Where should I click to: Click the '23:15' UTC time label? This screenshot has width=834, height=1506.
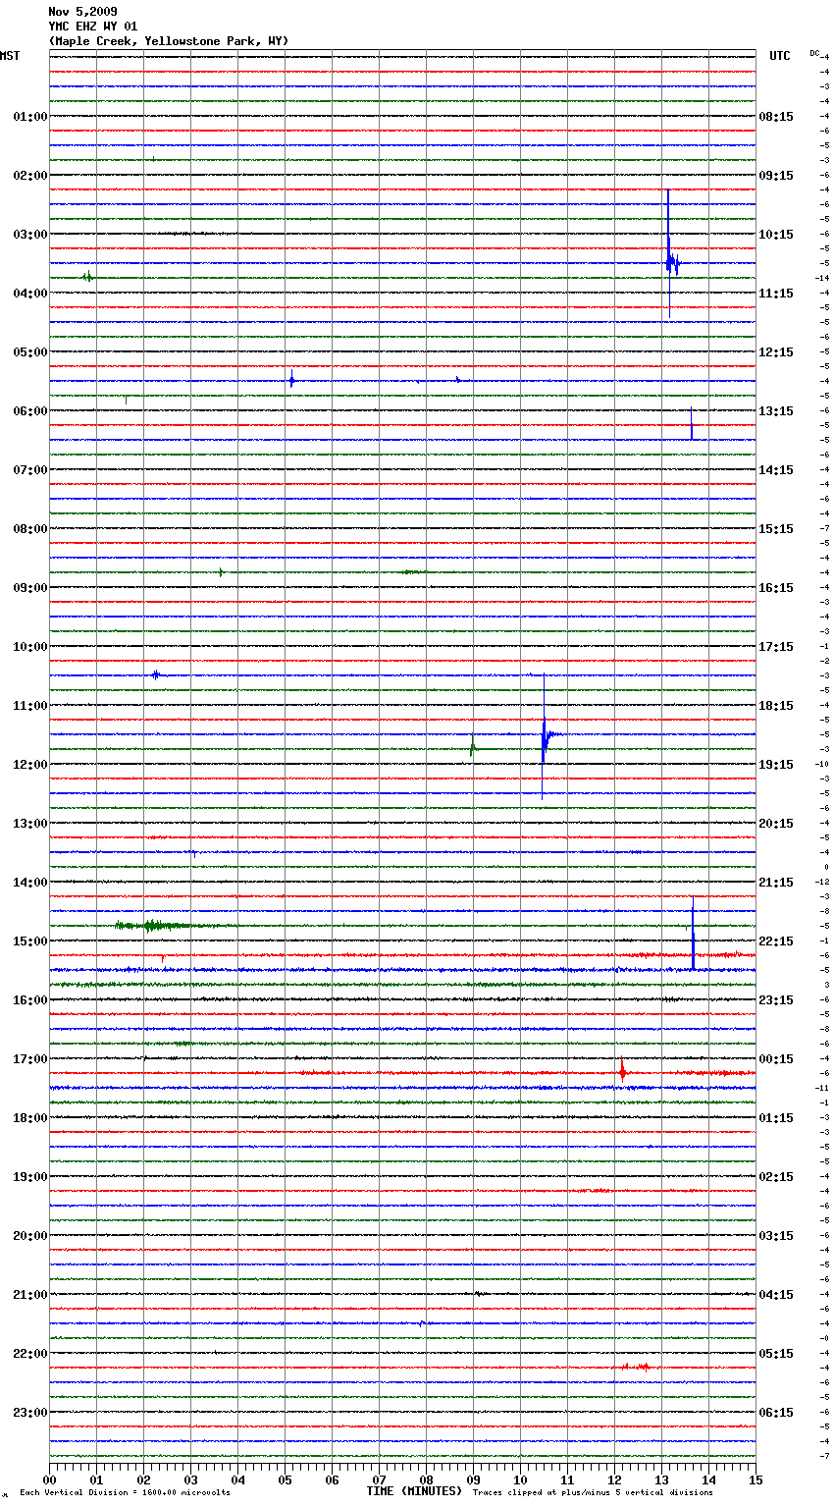click(x=776, y=1000)
